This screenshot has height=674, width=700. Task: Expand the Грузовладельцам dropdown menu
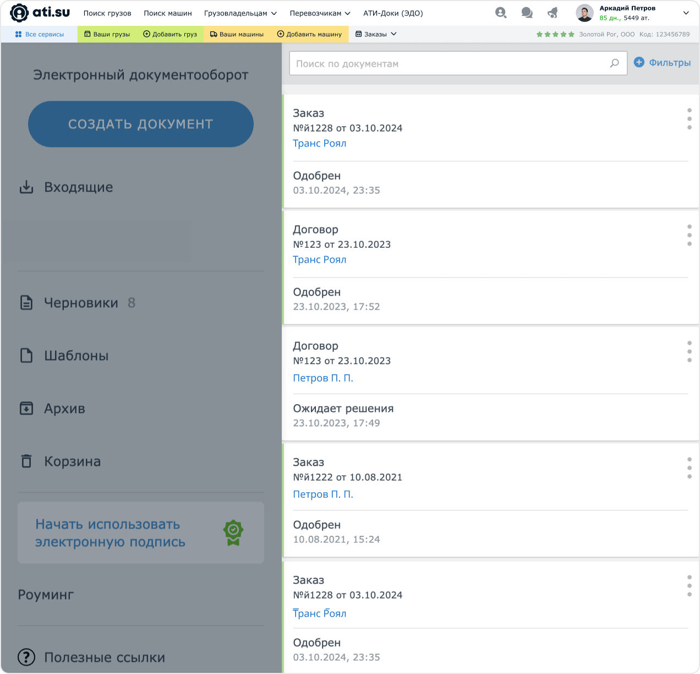(240, 13)
